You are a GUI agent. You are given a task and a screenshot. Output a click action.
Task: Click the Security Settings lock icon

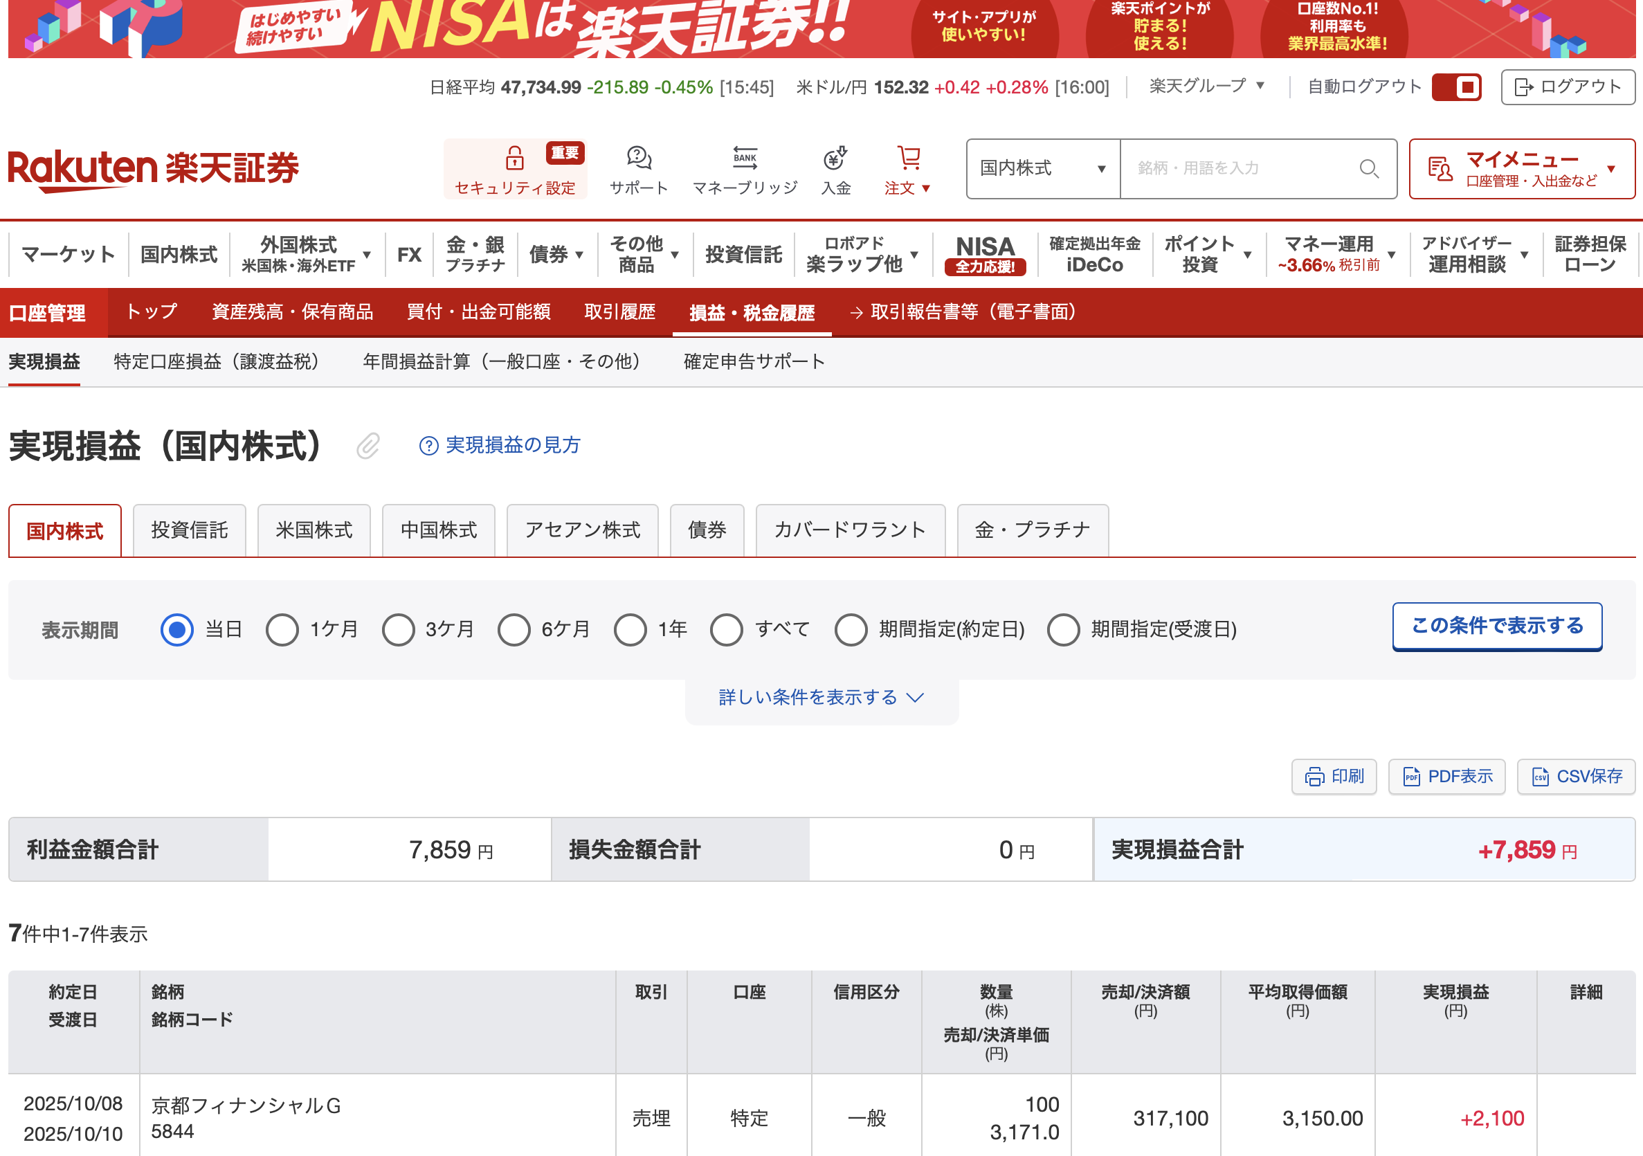coord(514,159)
